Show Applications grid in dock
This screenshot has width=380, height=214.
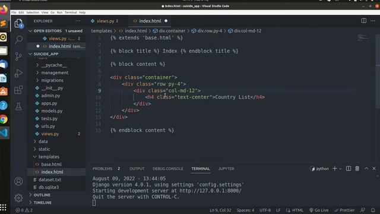(x=3, y=207)
